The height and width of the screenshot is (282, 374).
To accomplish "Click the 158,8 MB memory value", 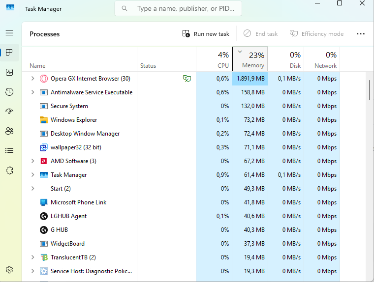I will 253,92.
